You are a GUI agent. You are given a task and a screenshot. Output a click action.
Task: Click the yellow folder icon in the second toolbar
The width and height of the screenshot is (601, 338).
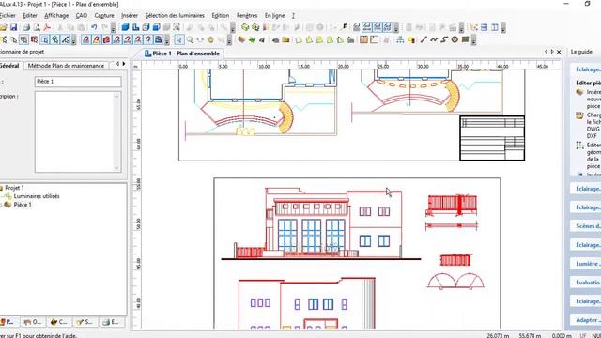285,39
